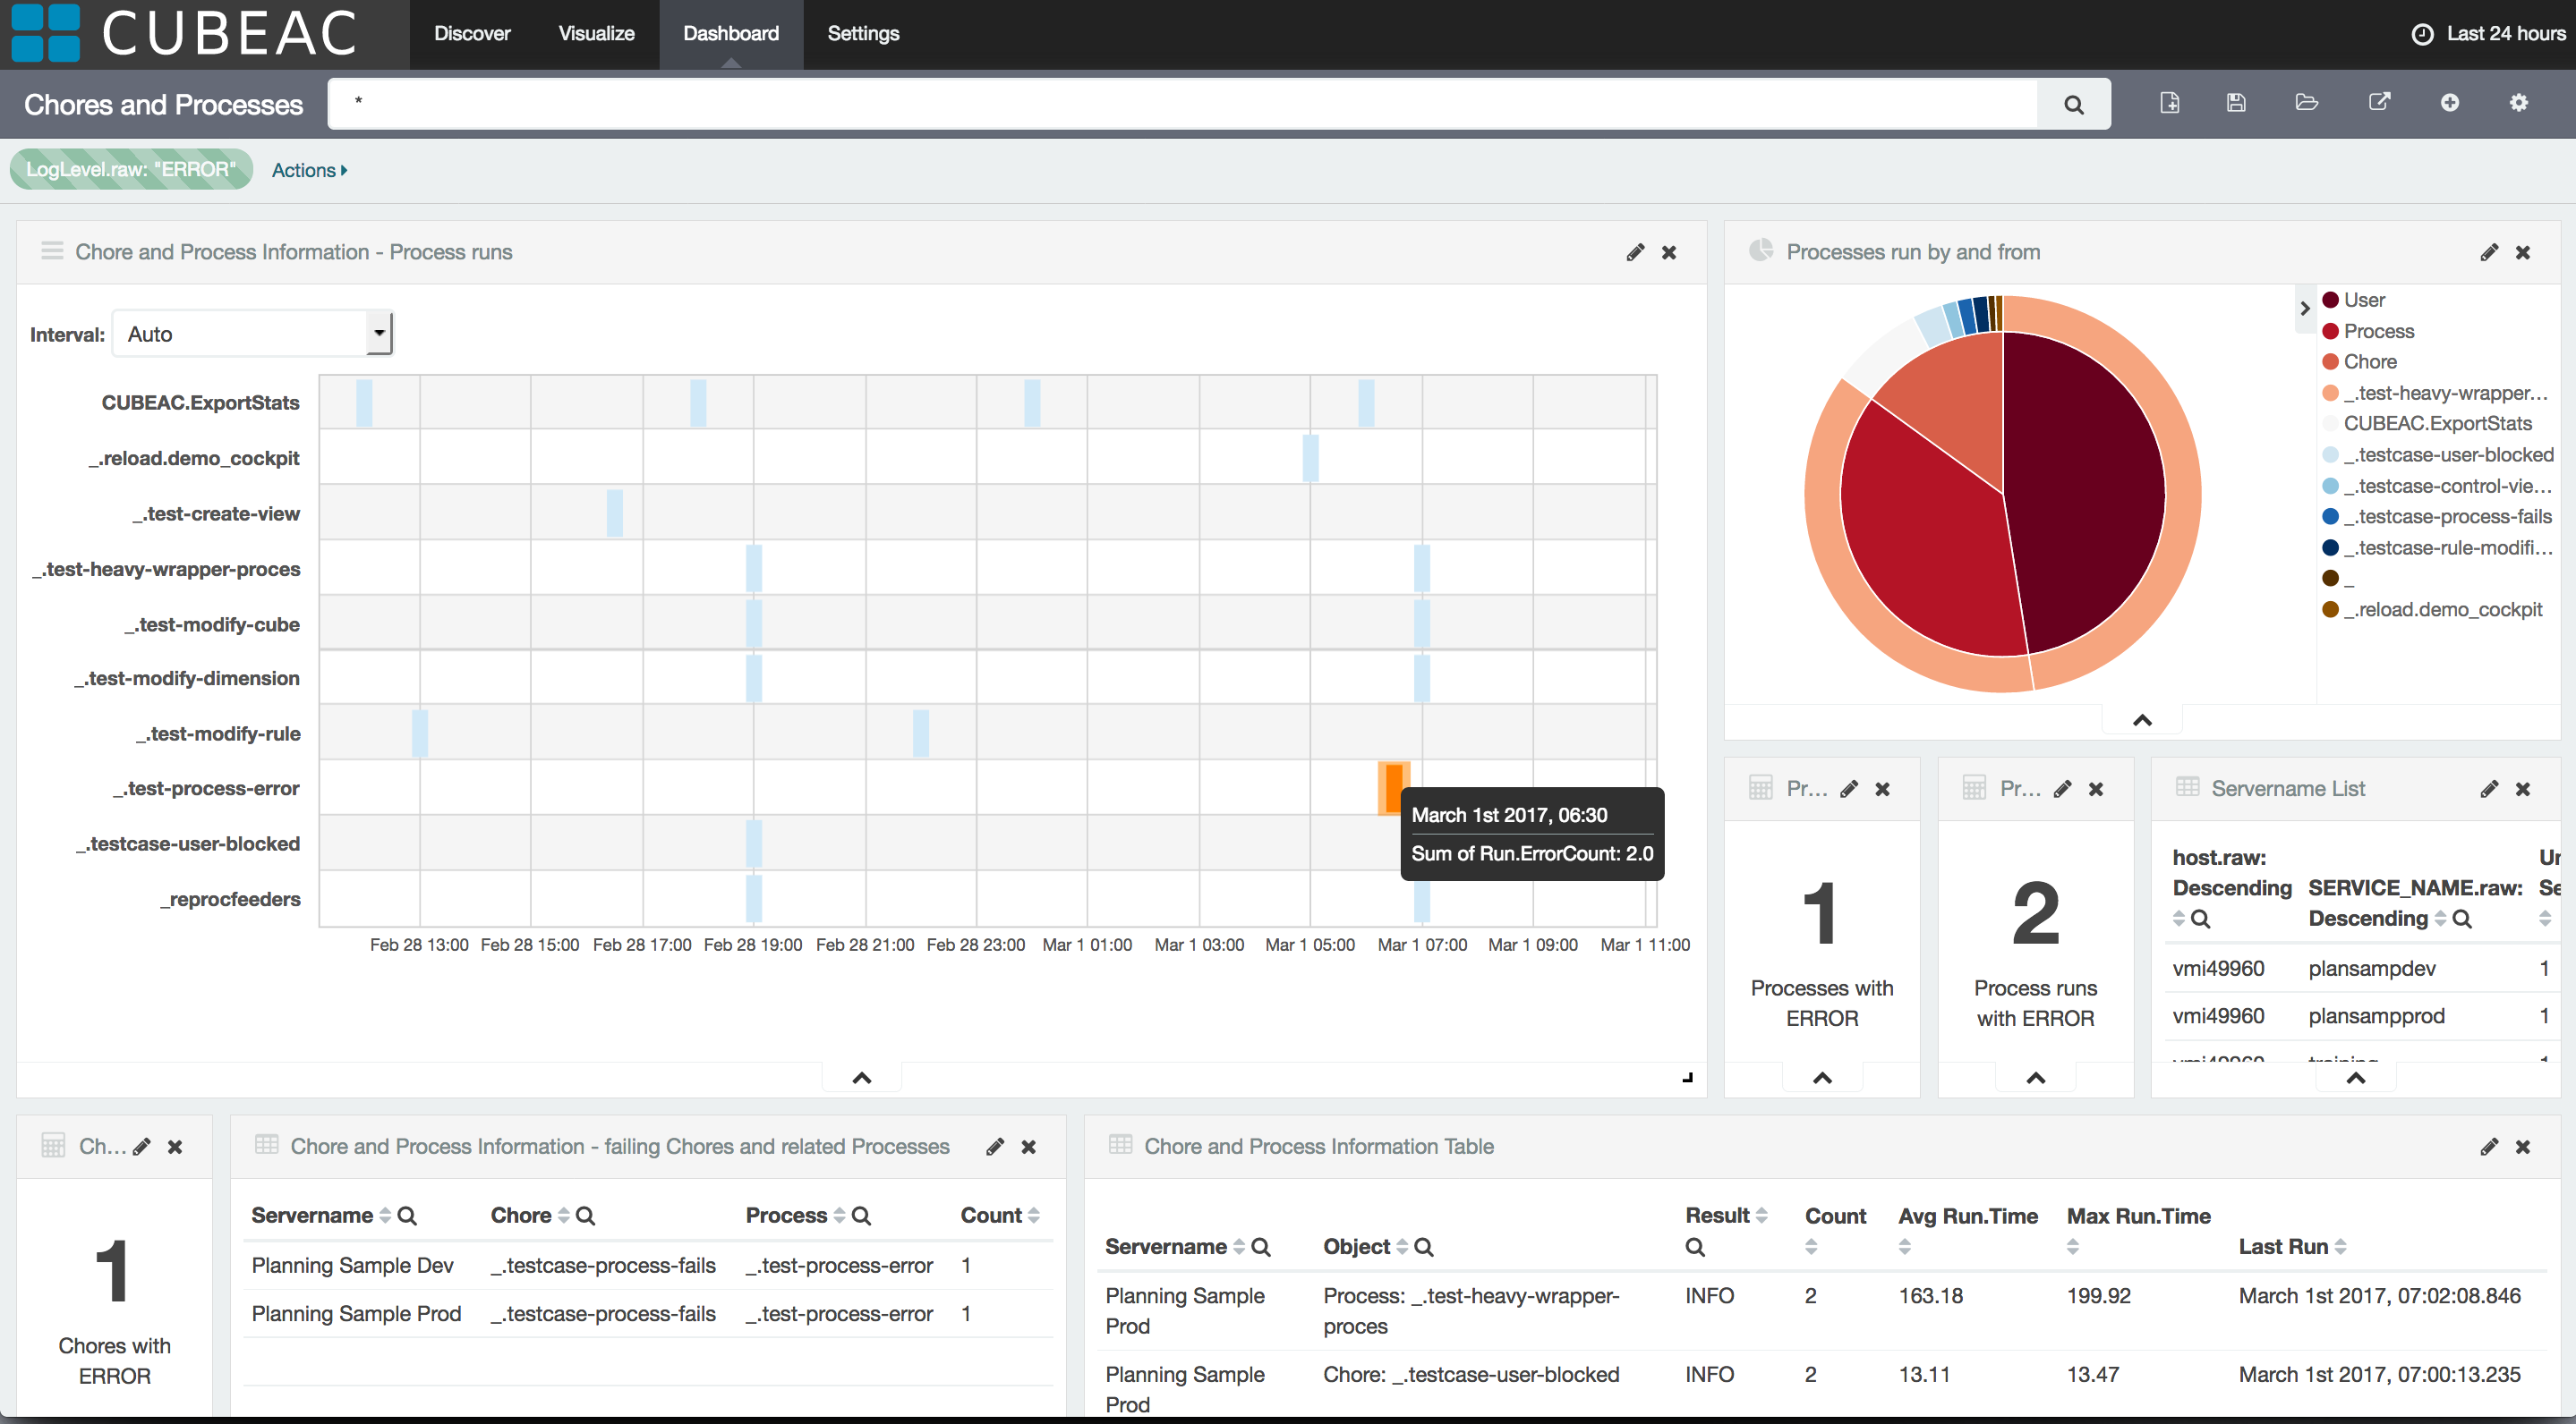Toggle the LogLevel.raw ERROR filter pill
The height and width of the screenshot is (1424, 2576).
click(x=131, y=170)
